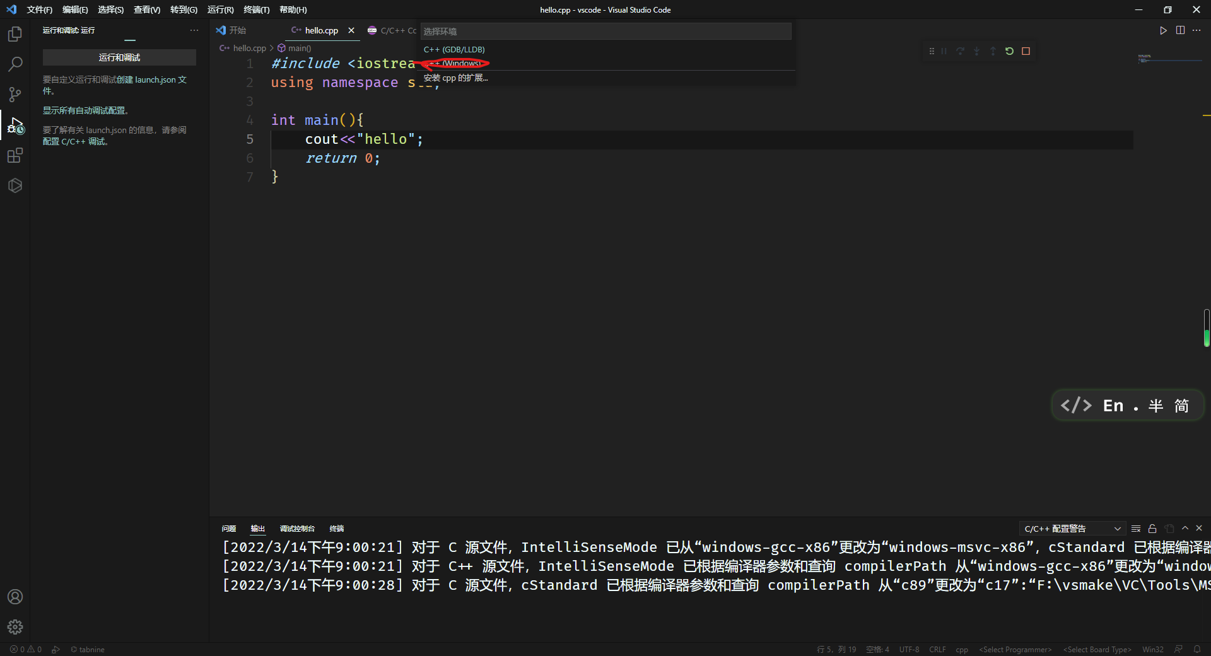Click the Select Board Type status item
Screen dimensions: 1211x656
1097,650
